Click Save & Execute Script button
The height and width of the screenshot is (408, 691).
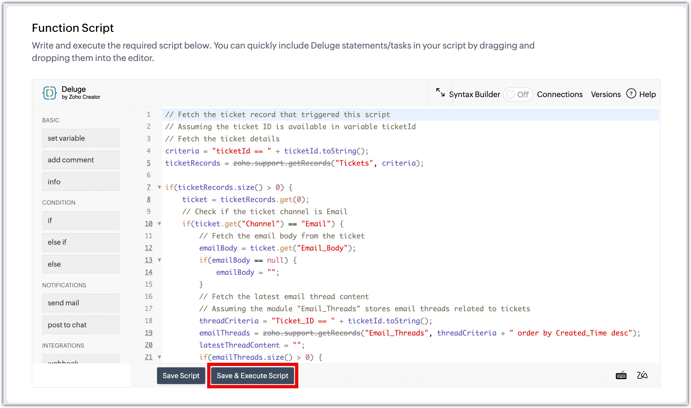click(252, 376)
